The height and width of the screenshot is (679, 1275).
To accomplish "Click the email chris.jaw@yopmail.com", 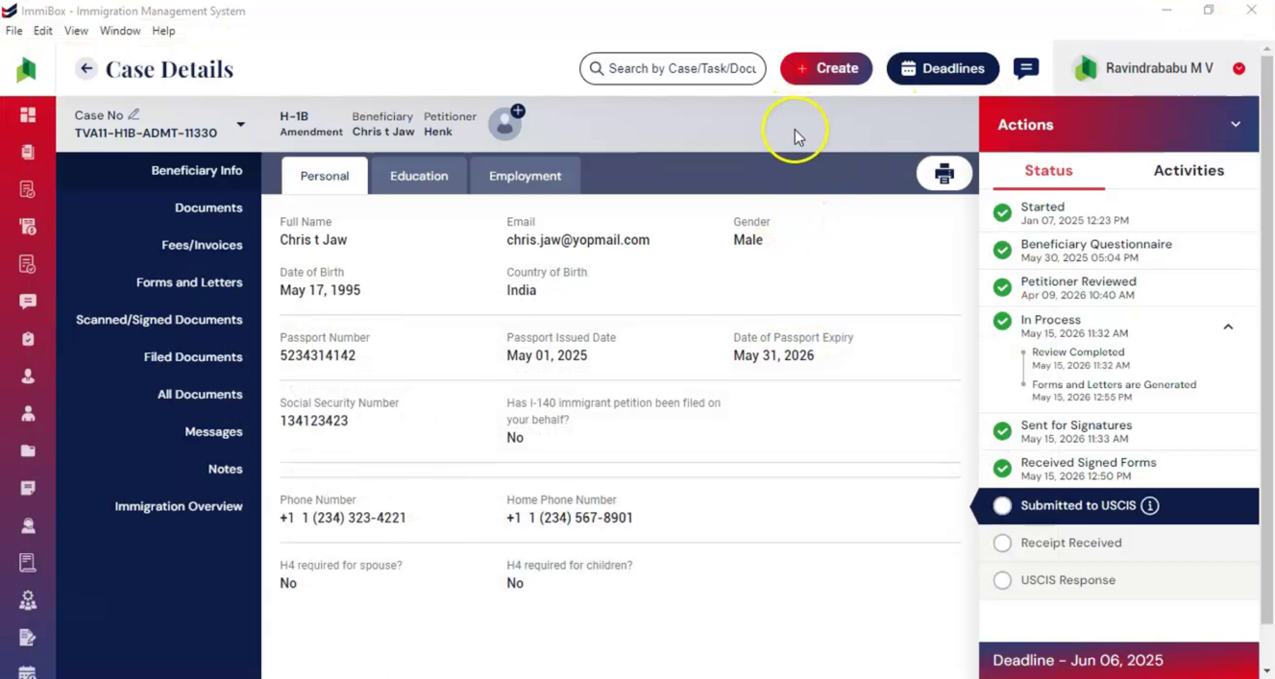I will click(578, 240).
